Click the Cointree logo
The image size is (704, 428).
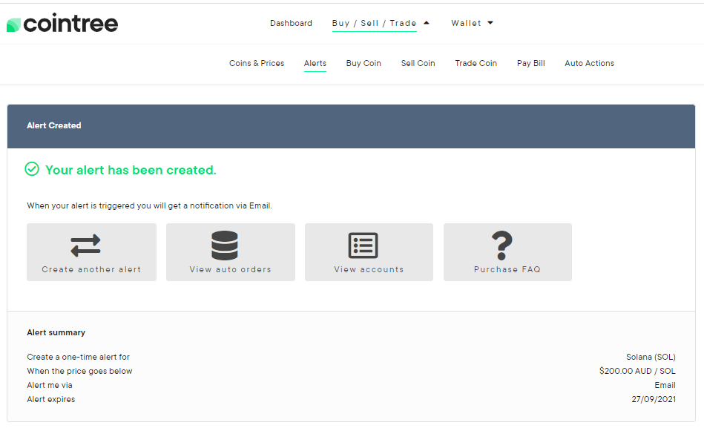[x=62, y=23]
